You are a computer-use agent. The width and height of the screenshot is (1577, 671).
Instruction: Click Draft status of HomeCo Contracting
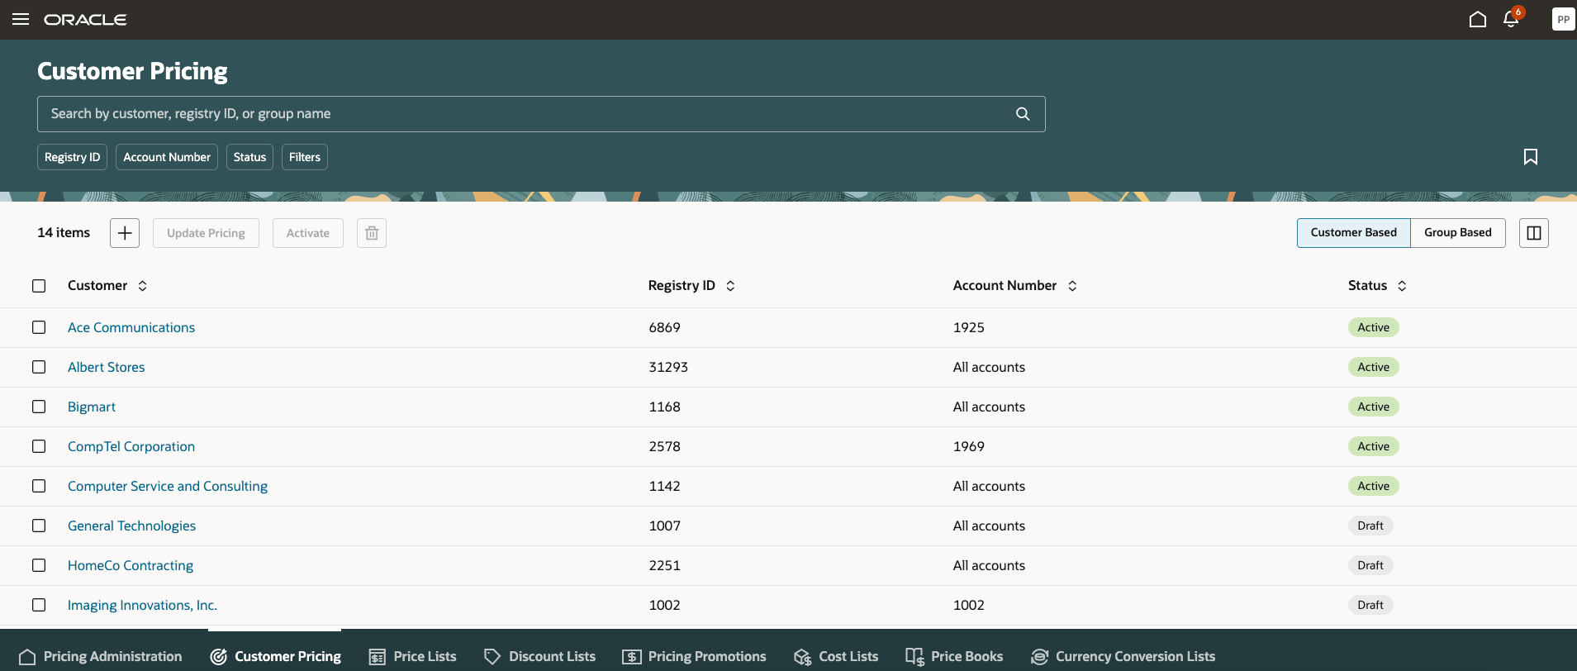(1370, 565)
